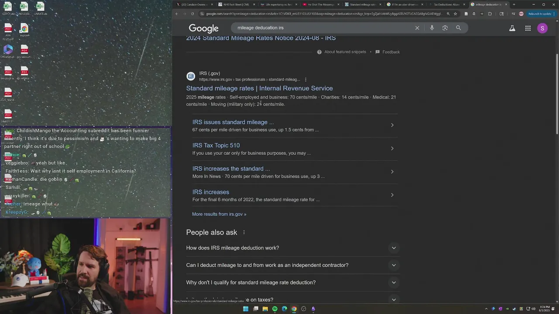Open IRS Tax Topic 510 link
This screenshot has width=559, height=314.
[x=216, y=145]
